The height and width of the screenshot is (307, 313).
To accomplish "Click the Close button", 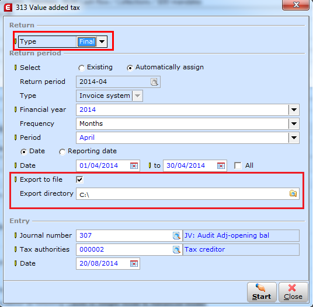I will pos(293,292).
